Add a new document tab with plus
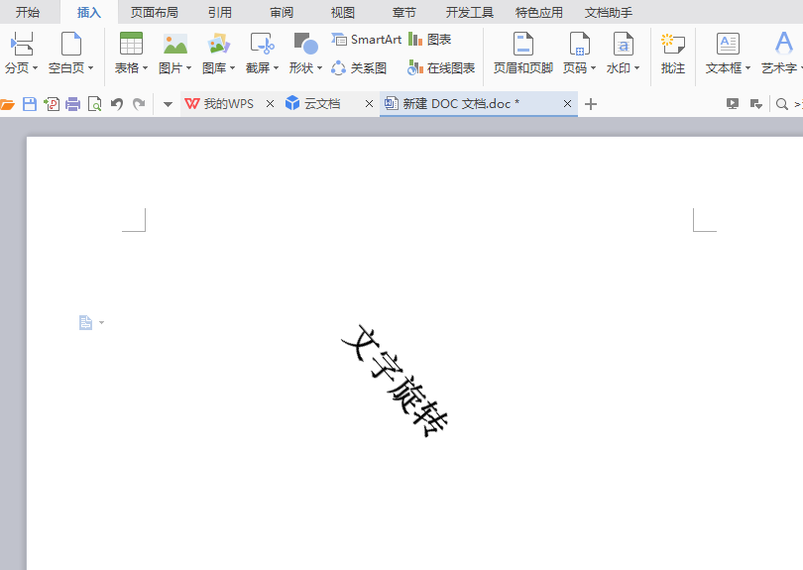The image size is (803, 570). [x=591, y=104]
